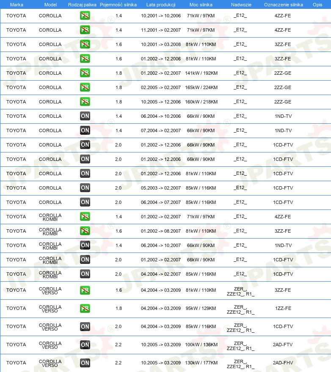Select the engine code 2AD-FTV
This screenshot has height=372, width=331.
283,345
